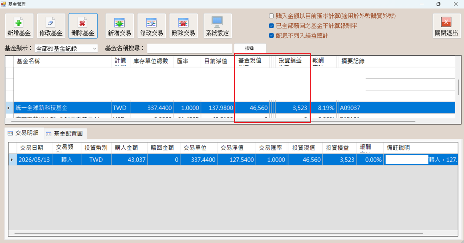Click the 基金名稱搜尋 input field
Viewport: 464px width, 243px height.
pos(190,48)
